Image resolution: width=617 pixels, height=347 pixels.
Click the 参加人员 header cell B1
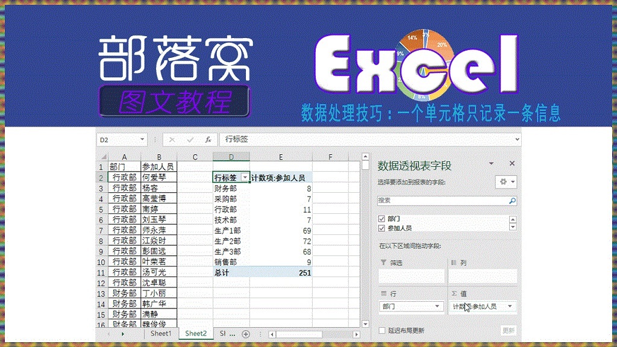[x=159, y=167]
